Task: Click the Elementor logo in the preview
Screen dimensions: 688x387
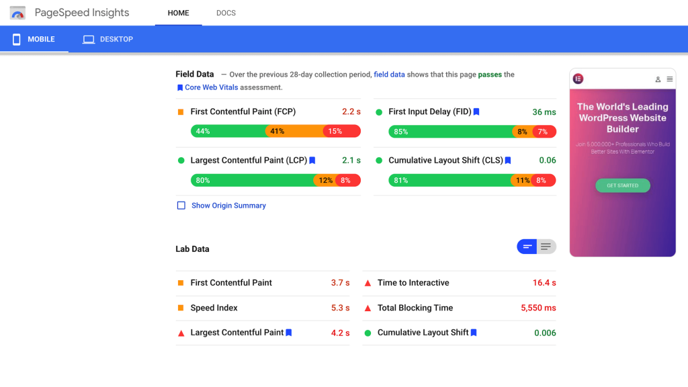Action: tap(578, 79)
